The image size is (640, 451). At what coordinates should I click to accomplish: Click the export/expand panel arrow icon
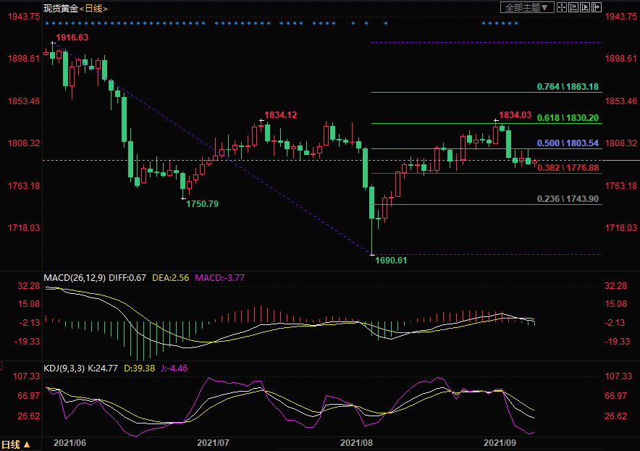[x=597, y=7]
